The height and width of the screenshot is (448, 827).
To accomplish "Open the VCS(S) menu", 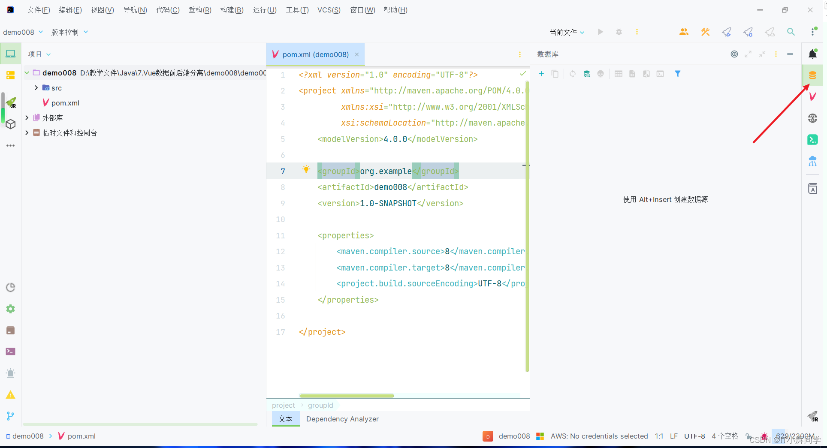I will pyautogui.click(x=329, y=10).
